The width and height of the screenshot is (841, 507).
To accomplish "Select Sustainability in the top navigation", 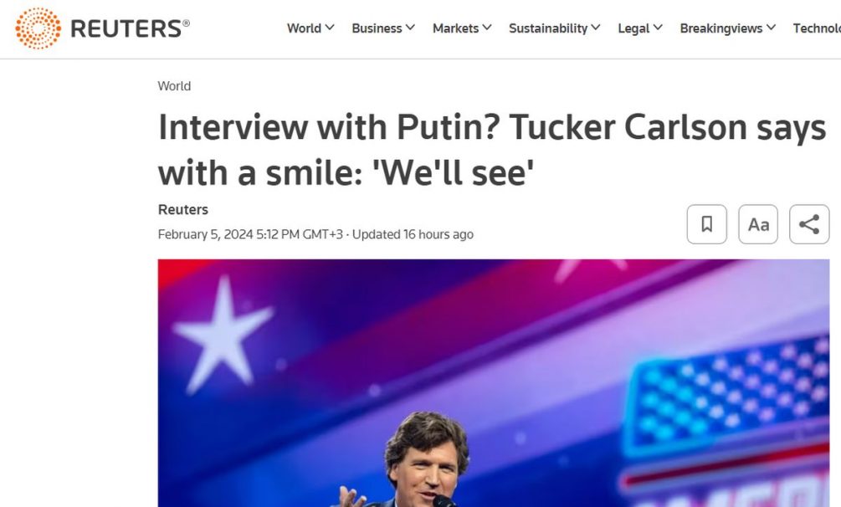I will click(548, 28).
